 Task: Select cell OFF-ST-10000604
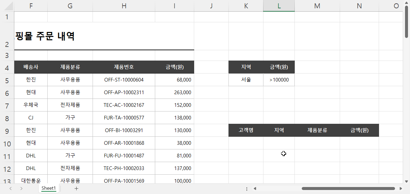click(x=124, y=80)
